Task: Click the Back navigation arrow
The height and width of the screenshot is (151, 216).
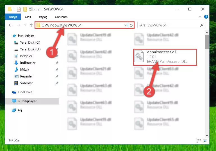Action: coord(10,25)
